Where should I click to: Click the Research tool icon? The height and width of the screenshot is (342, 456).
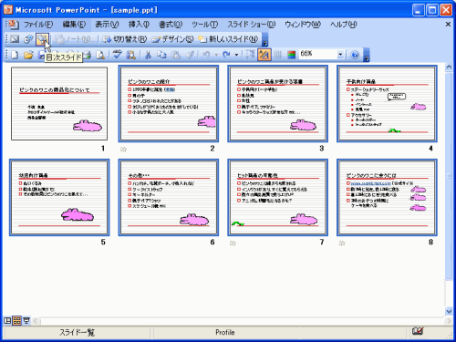pyautogui.click(x=131, y=55)
